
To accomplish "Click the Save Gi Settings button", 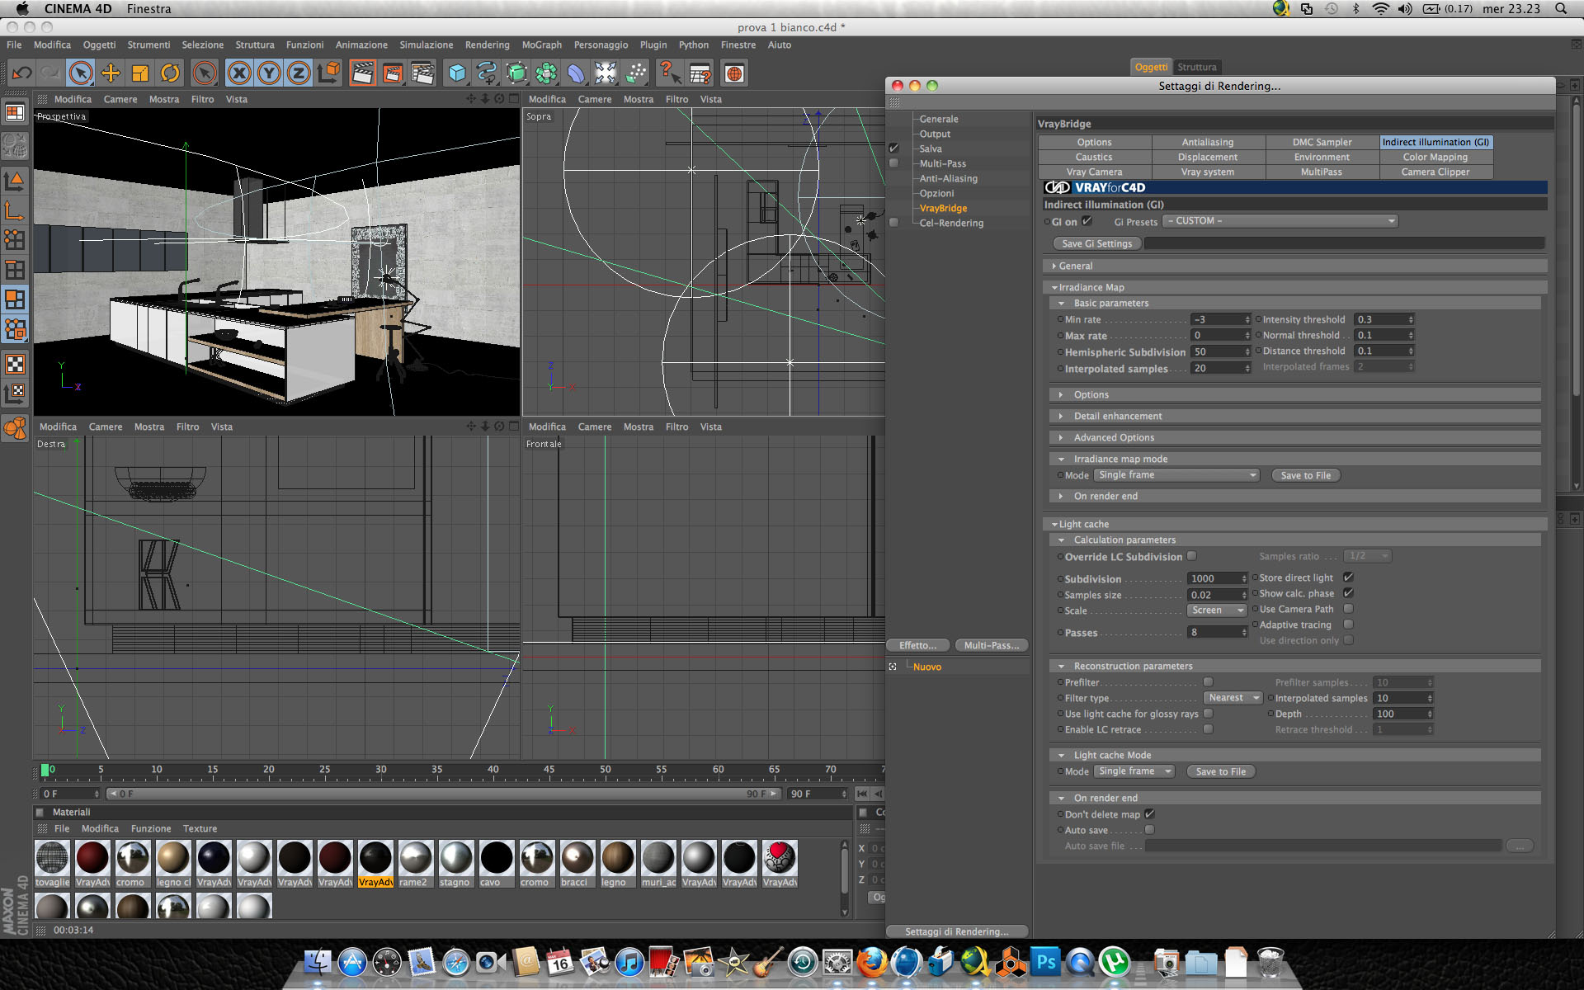I will click(1096, 243).
